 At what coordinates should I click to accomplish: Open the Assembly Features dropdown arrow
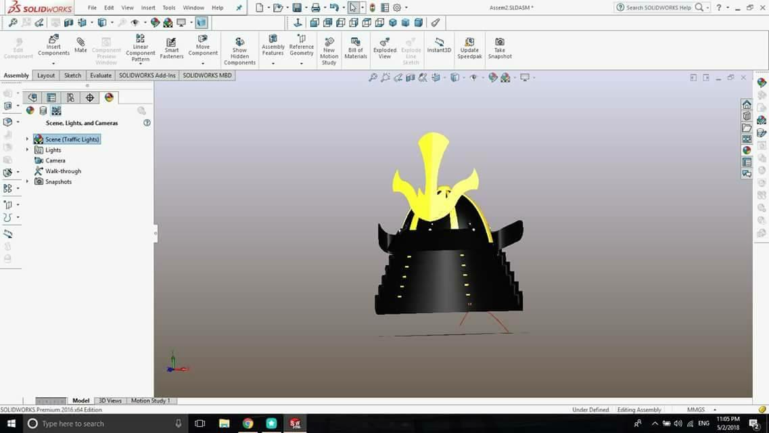[273, 63]
